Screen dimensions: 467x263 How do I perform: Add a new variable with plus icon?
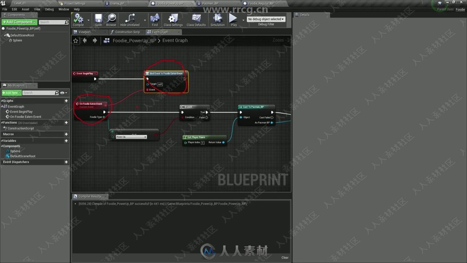coord(66,141)
